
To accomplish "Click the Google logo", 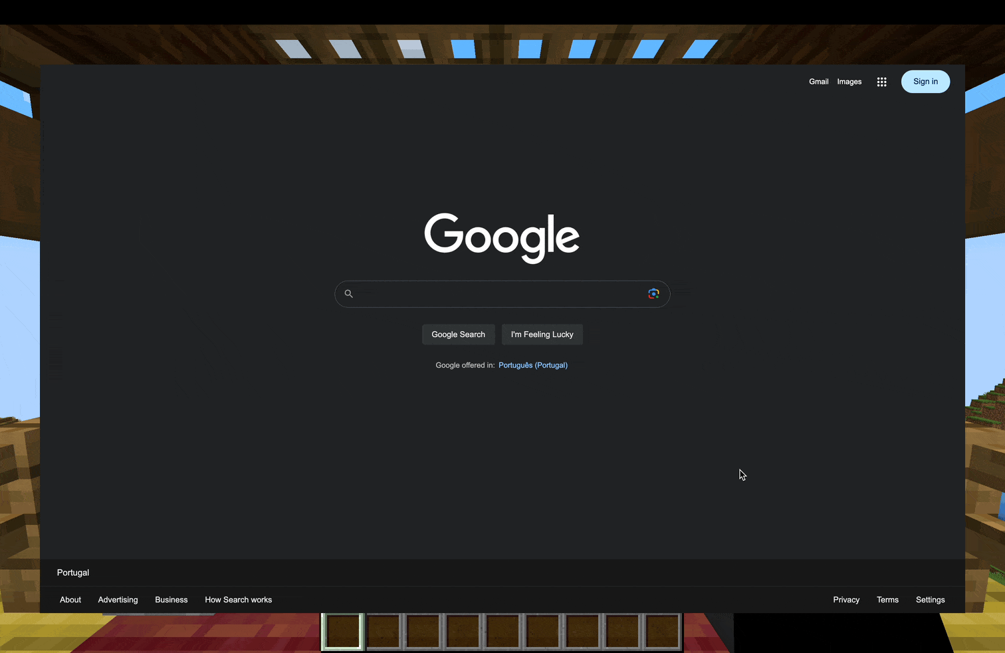I will click(x=502, y=237).
